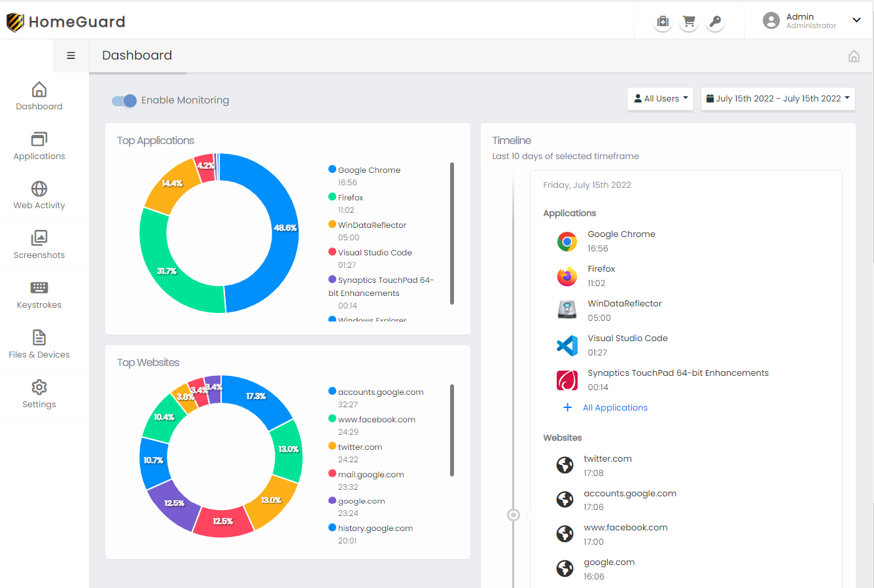Toggle Synaptics TouchPad purple legend dot

click(332, 279)
